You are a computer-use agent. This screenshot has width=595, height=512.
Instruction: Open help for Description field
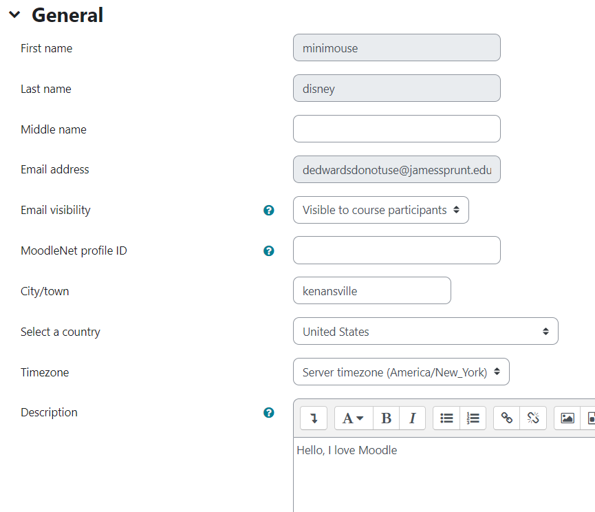[269, 413]
